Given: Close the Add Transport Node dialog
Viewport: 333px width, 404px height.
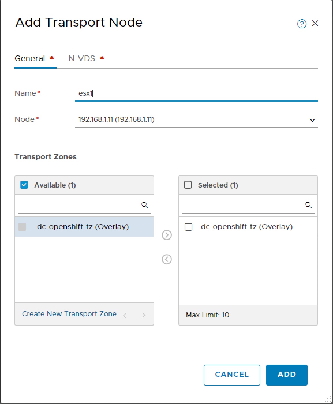Looking at the screenshot, I should click(x=315, y=24).
